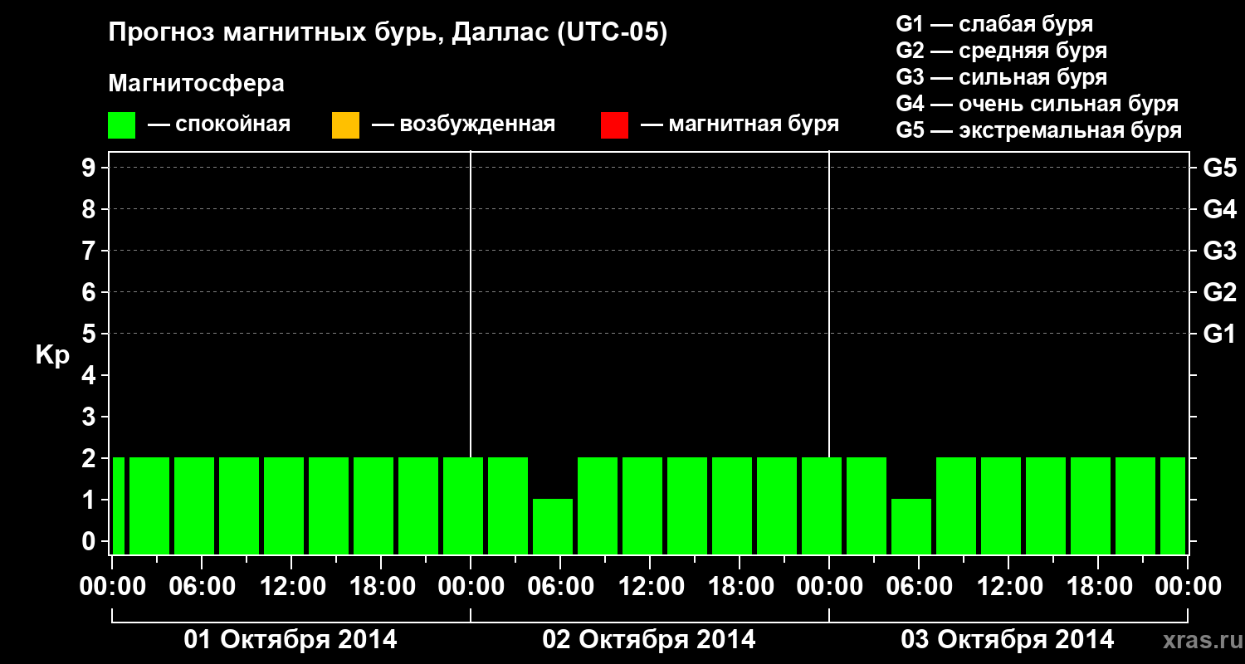Click the G3 label on the right axis
Image resolution: width=1245 pixels, height=664 pixels.
[x=1219, y=251]
